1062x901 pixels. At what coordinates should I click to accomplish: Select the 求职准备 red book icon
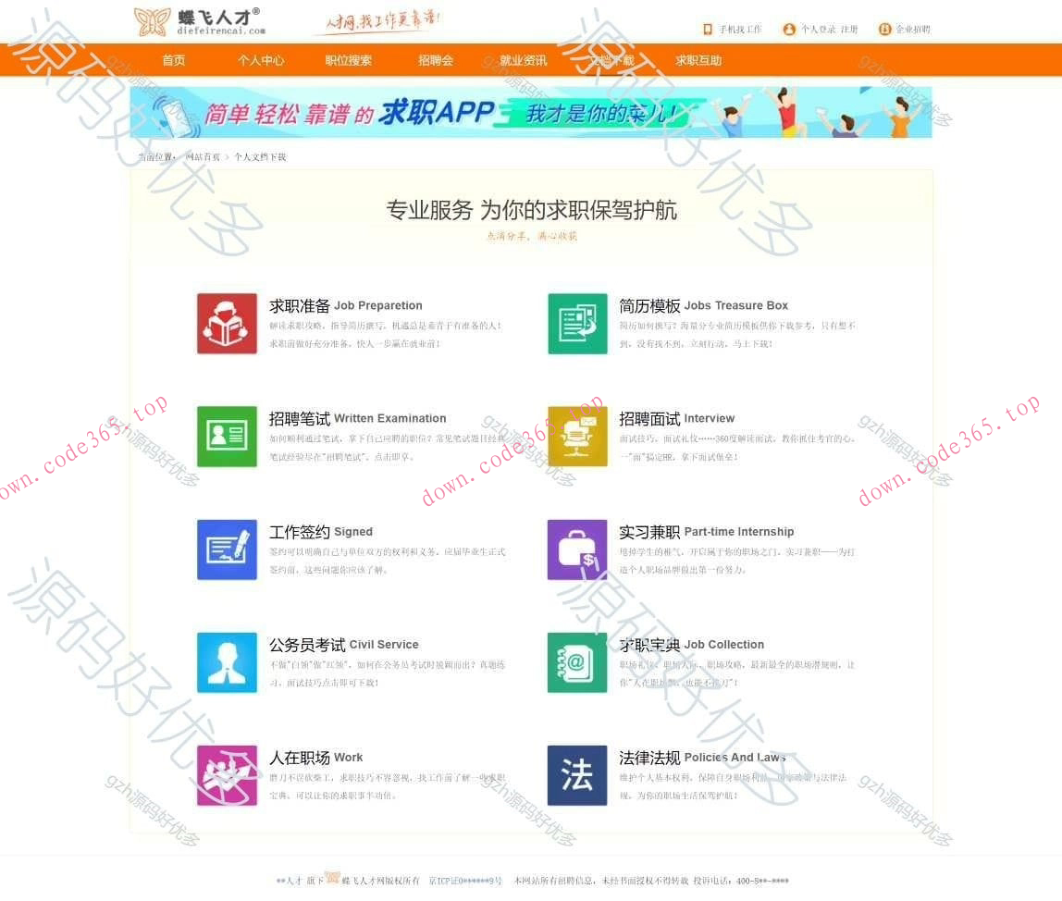pos(227,323)
